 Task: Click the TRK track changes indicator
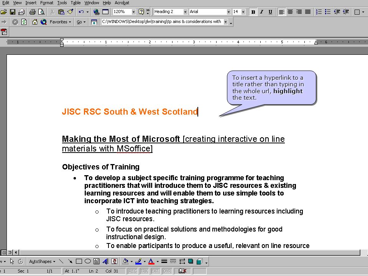point(144,271)
